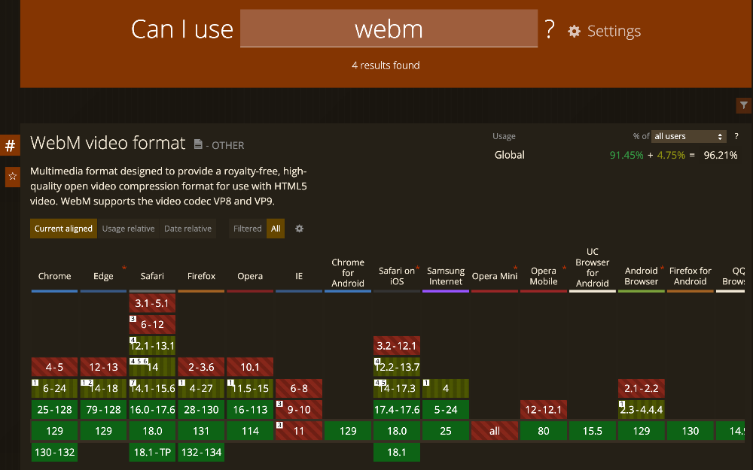Select the Current aligned view

point(63,229)
